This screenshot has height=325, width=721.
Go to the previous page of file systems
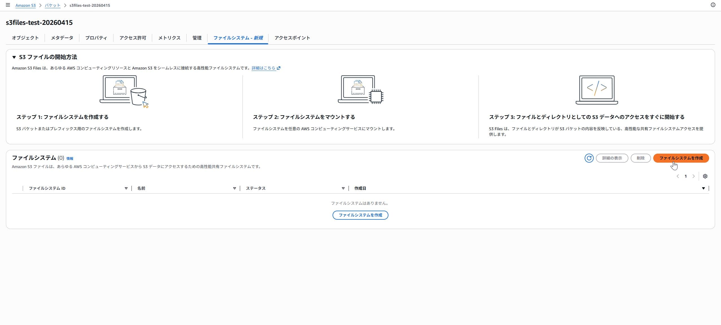coord(678,176)
